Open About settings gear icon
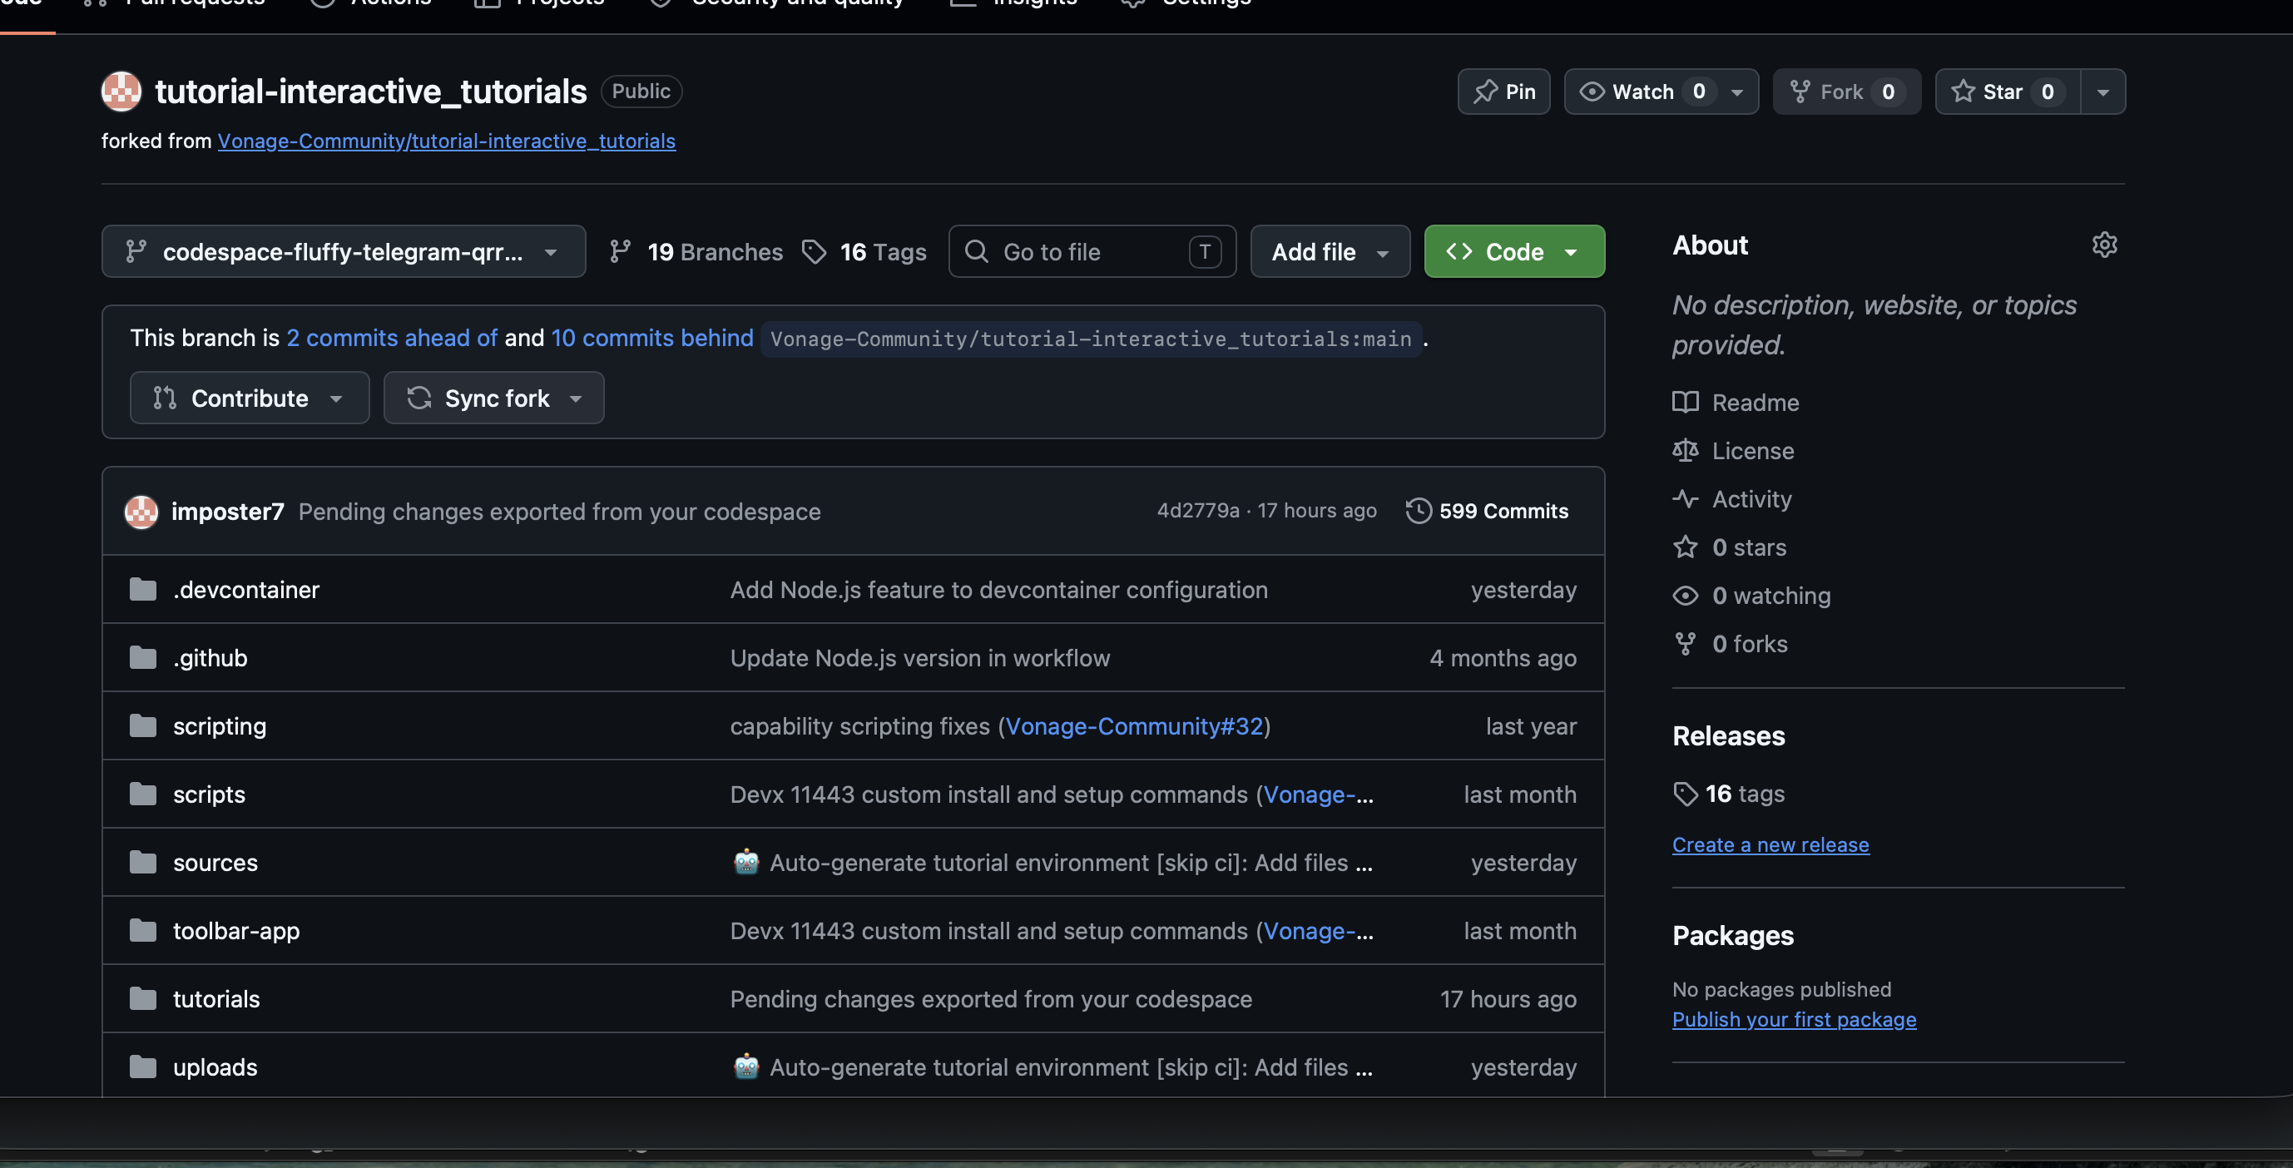 click(x=2104, y=245)
